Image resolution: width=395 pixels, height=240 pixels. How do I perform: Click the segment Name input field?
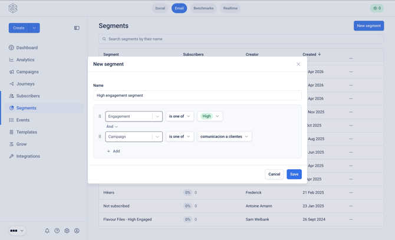197,96
